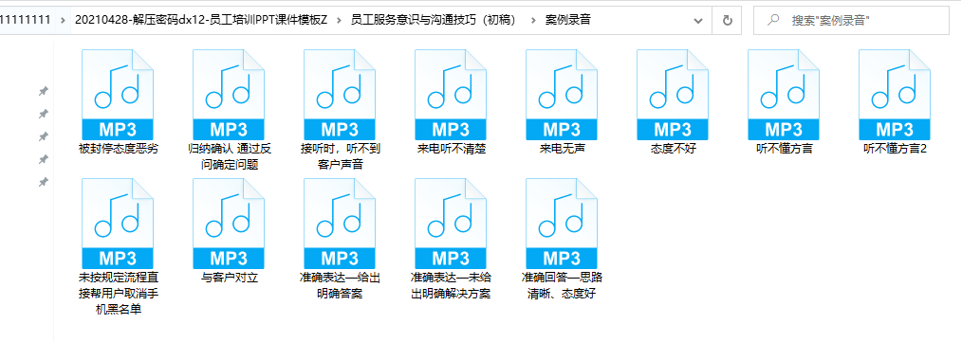
Task: Select the 来电听不清楚 MP3 file icon
Action: coord(451,95)
